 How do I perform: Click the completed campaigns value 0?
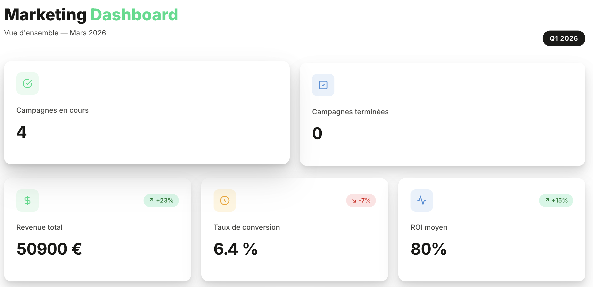pyautogui.click(x=317, y=133)
